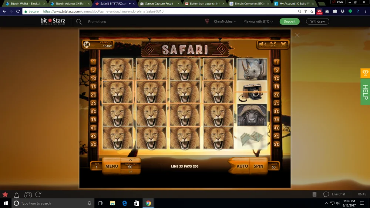370x208 pixels.
Task: Click the SPIN button
Action: click(258, 166)
